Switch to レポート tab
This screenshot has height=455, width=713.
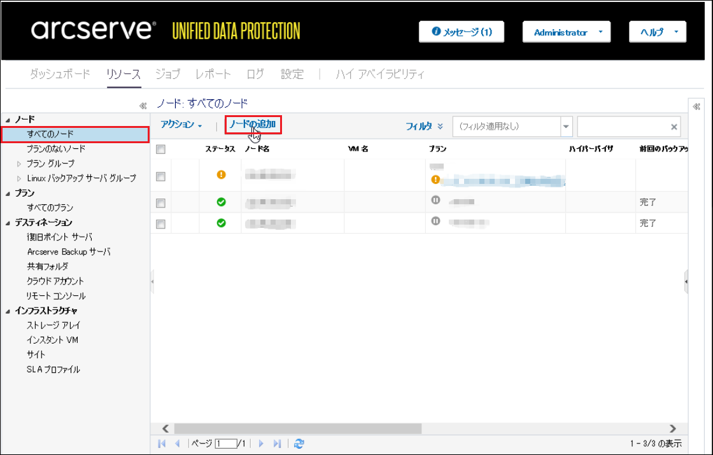(x=213, y=74)
